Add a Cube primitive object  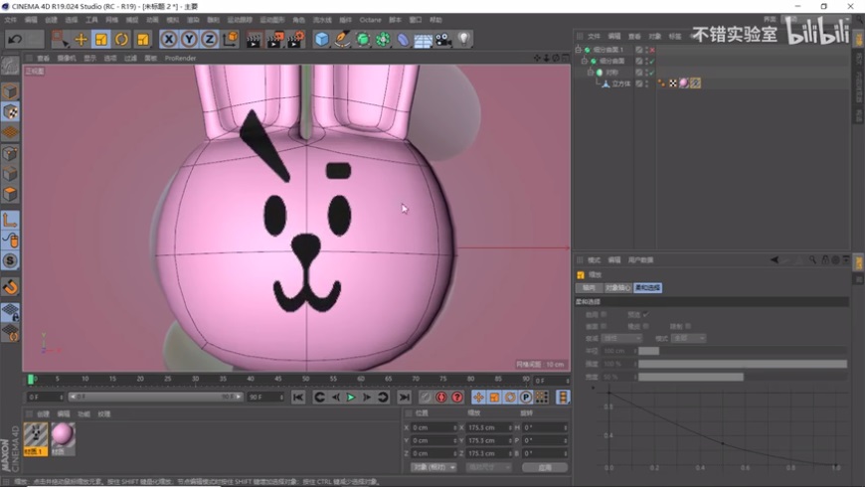(x=321, y=39)
